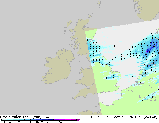Select the 5–10 mm blue legend swatch
This screenshot has height=123, width=159.
tap(28, 120)
